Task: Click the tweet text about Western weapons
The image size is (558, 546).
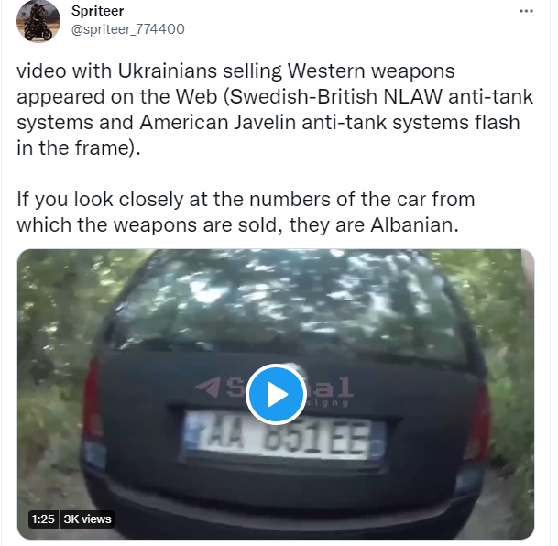Action: pyautogui.click(x=275, y=110)
